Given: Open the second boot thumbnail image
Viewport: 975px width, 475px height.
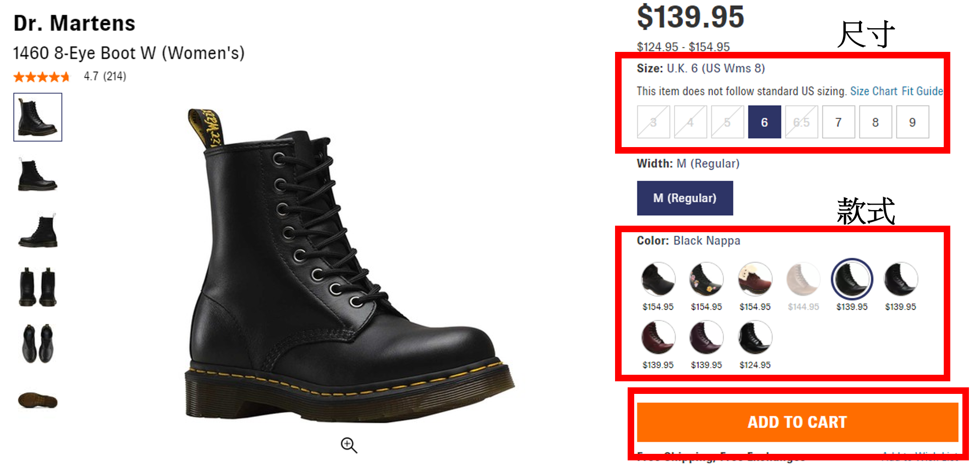Looking at the screenshot, I should click(x=38, y=175).
